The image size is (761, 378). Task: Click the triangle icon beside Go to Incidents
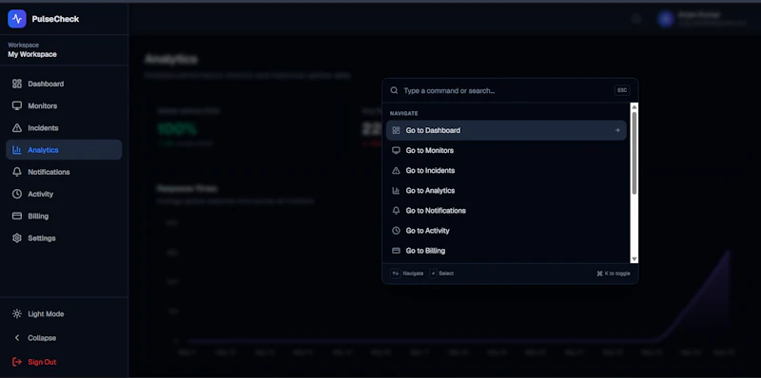click(x=396, y=171)
